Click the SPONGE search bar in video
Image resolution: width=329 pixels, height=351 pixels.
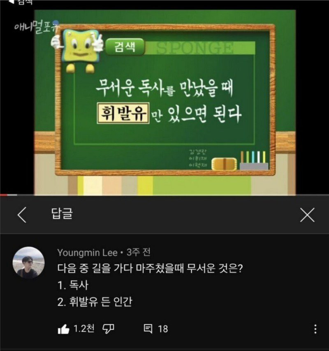point(201,48)
